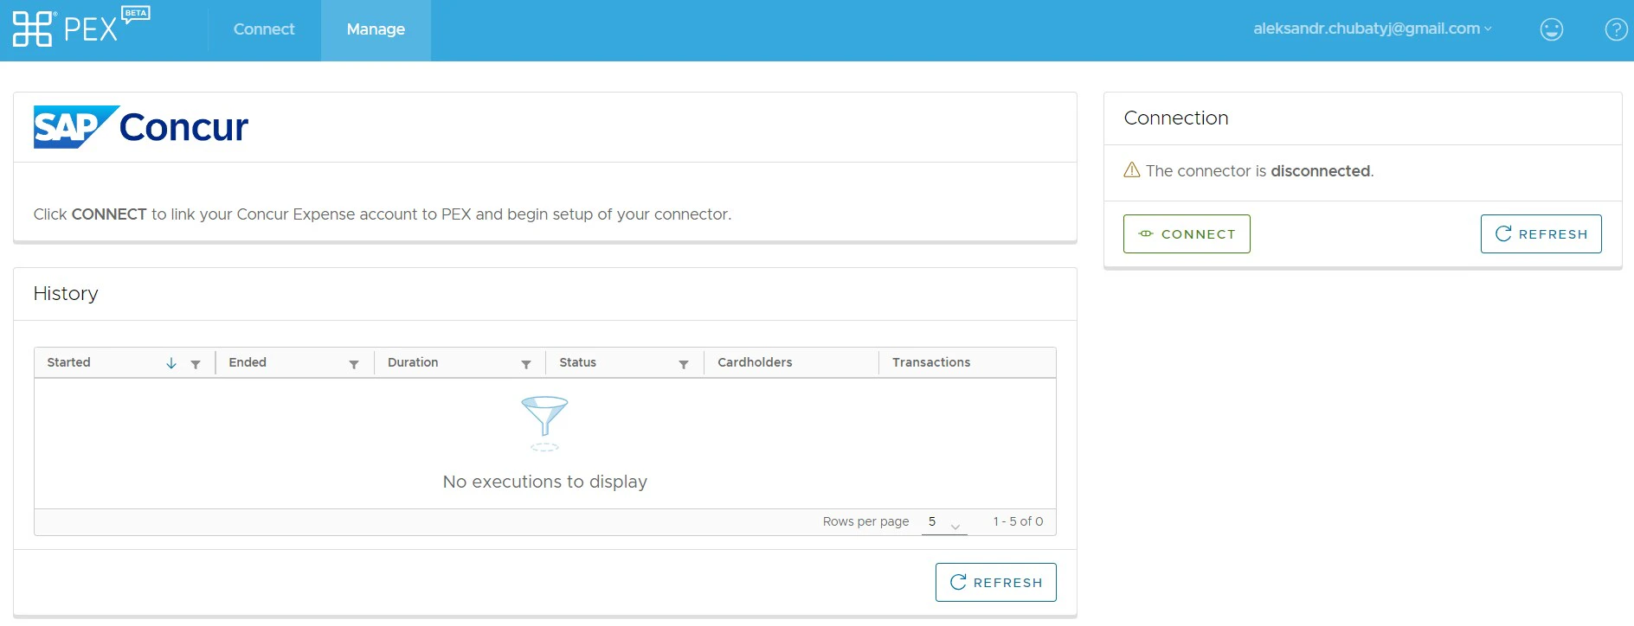Click the '1 - 5 of 0' pagination text
Image resolution: width=1634 pixels, height=626 pixels.
(x=1018, y=521)
